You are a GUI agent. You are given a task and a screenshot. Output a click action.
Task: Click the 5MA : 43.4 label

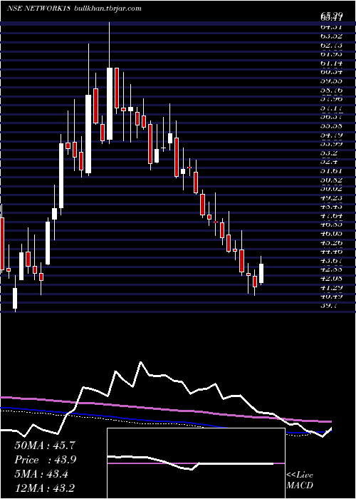43,474
